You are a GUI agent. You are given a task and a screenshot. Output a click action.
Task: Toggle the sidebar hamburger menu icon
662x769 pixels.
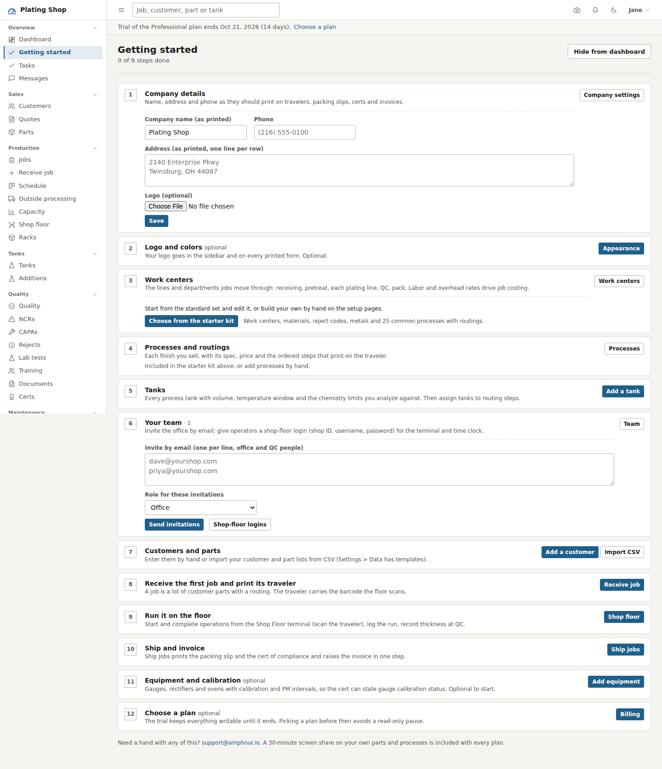click(121, 10)
